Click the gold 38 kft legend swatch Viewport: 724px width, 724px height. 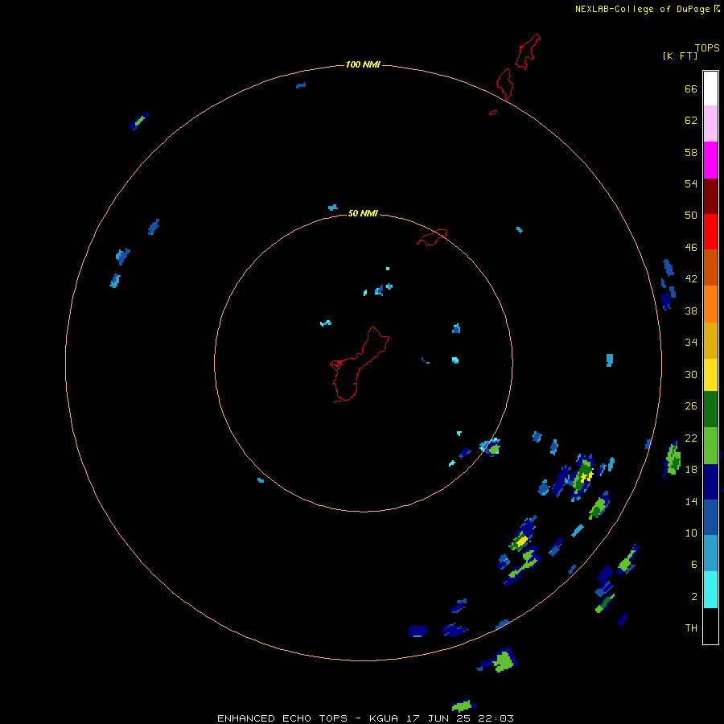coord(710,340)
